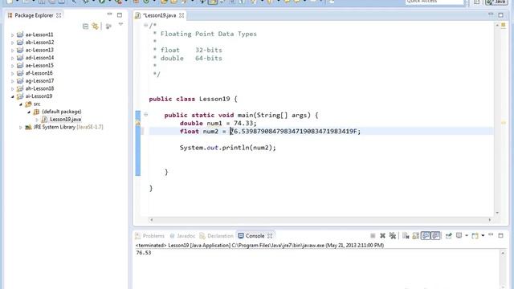Collapse the main method fold marker
The width and height of the screenshot is (514, 289).
145,115
